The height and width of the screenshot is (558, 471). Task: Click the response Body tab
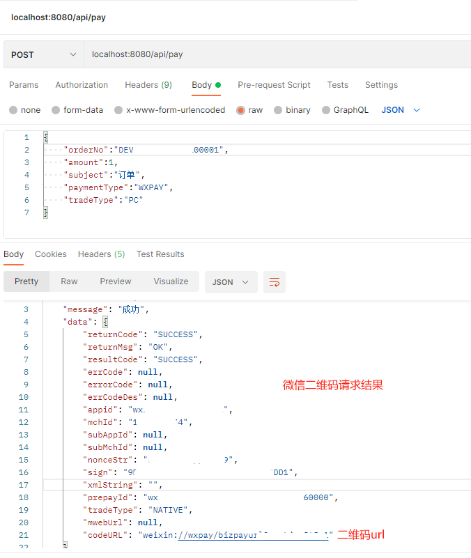[x=13, y=254]
